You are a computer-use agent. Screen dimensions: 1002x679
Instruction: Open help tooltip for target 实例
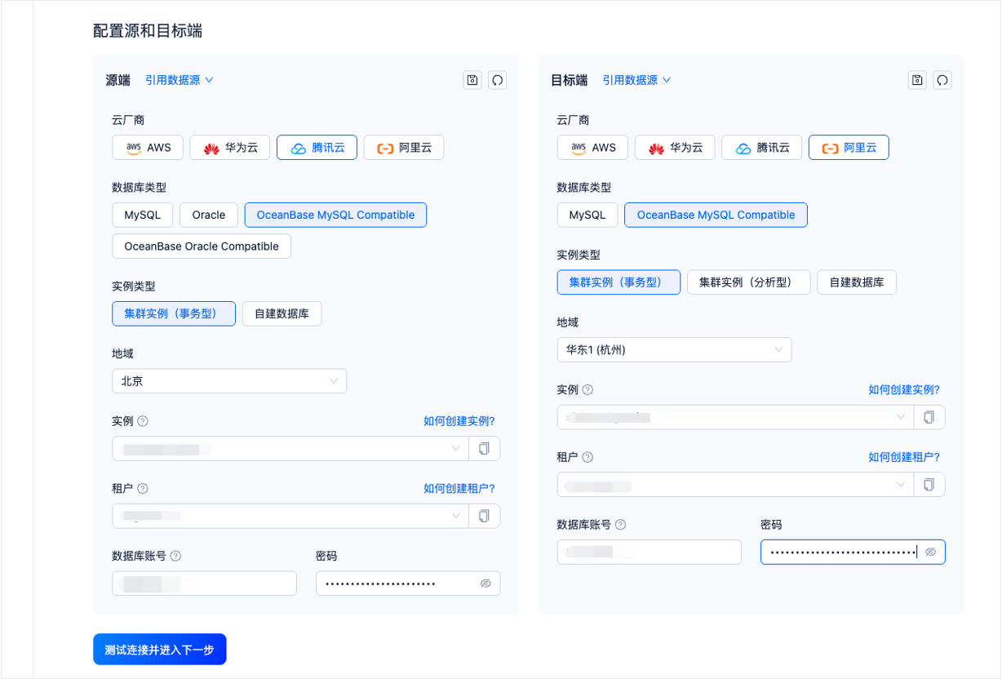587,390
